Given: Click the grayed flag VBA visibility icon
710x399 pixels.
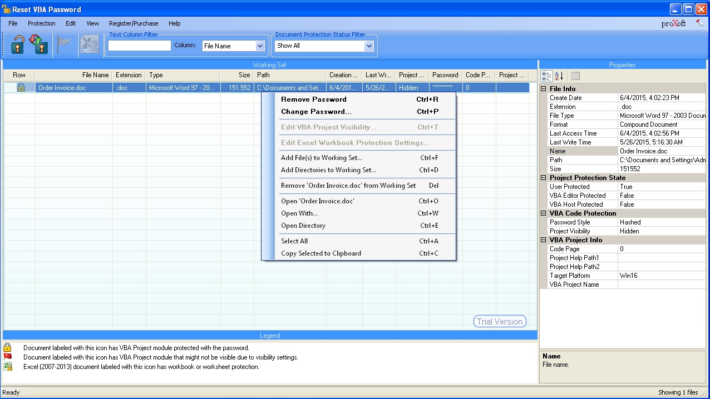Looking at the screenshot, I should point(65,44).
